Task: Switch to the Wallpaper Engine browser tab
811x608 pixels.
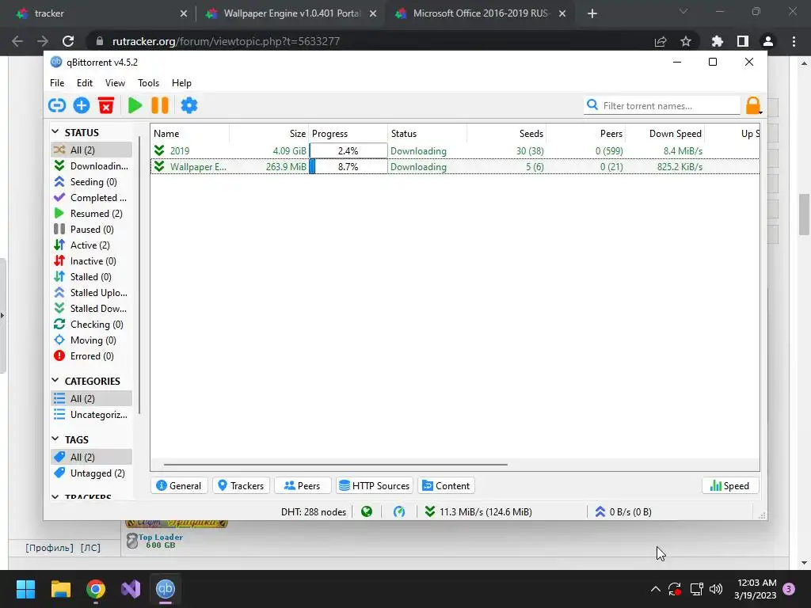Action: point(290,13)
